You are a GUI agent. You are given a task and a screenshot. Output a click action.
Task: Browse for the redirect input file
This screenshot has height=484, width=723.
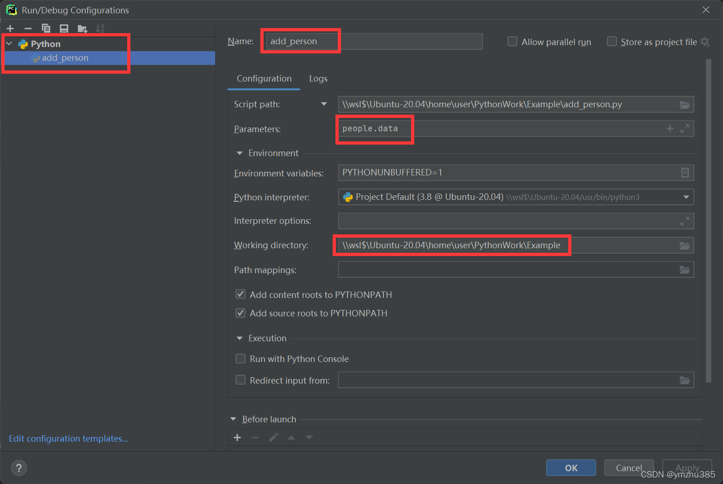(x=685, y=380)
